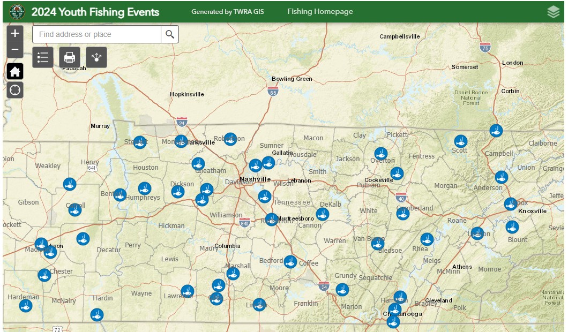Select the fishing marker near Grundy County
This screenshot has width=568, height=332.
[342, 290]
